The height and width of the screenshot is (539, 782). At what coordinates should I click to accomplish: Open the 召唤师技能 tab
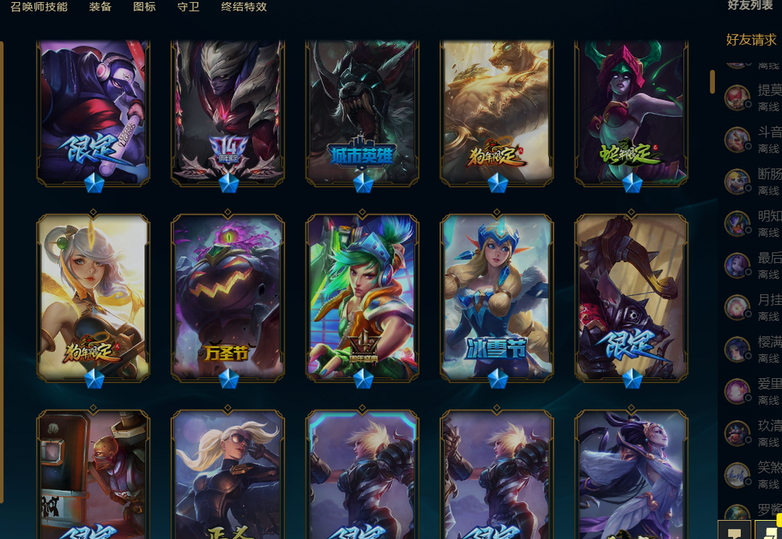(39, 7)
